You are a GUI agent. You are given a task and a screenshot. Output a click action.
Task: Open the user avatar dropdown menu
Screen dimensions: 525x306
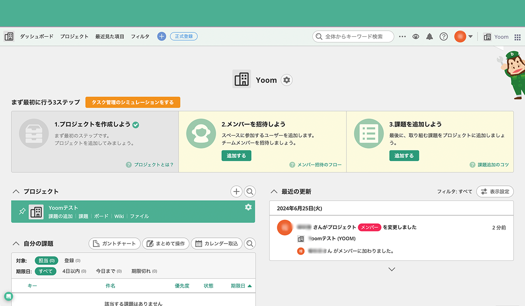pyautogui.click(x=463, y=37)
